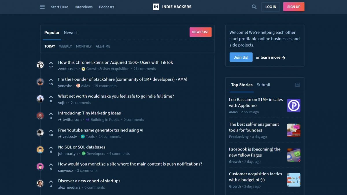The width and height of the screenshot is (347, 195).
Task: Open 'How would you monetize a site' post
Action: coord(130,164)
